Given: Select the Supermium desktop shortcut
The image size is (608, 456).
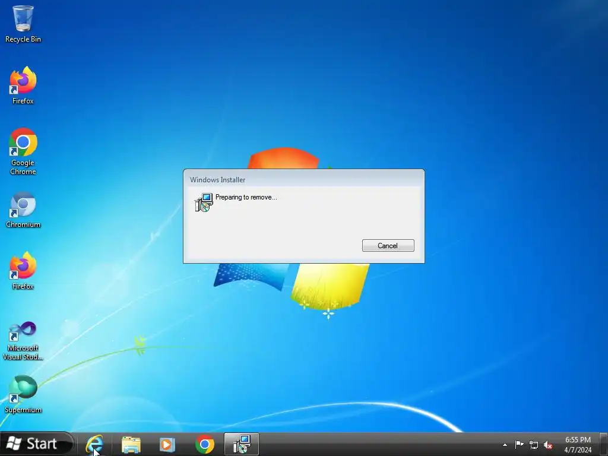Looking at the screenshot, I should [23, 394].
